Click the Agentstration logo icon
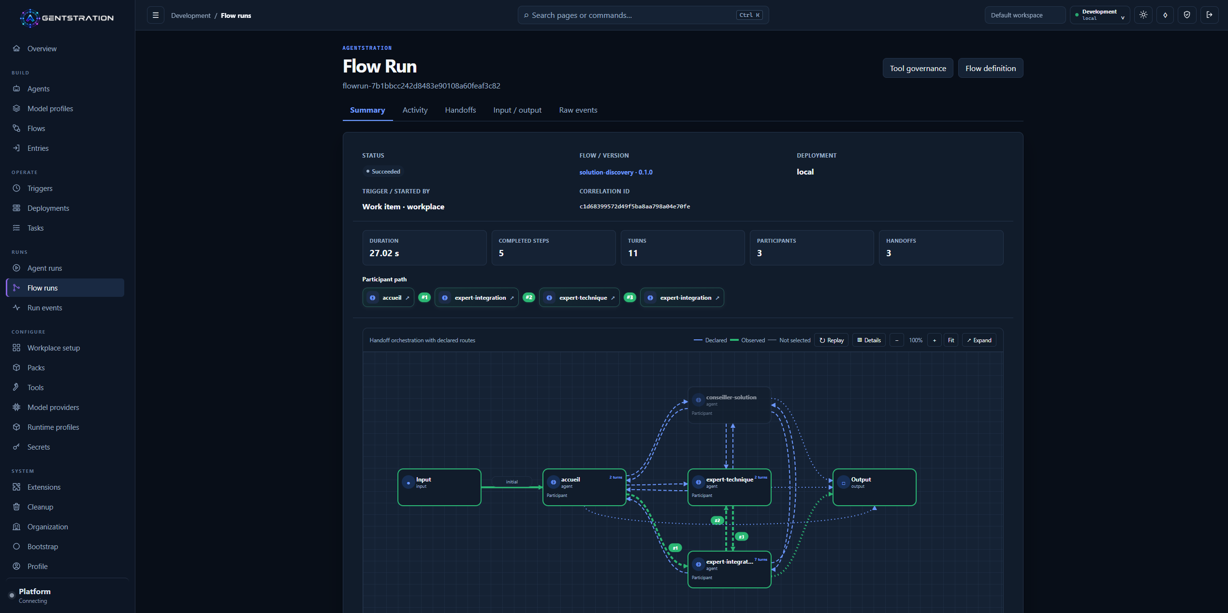Image resolution: width=1228 pixels, height=613 pixels. coord(30,18)
